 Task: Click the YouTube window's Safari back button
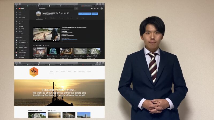[x=16, y=4]
